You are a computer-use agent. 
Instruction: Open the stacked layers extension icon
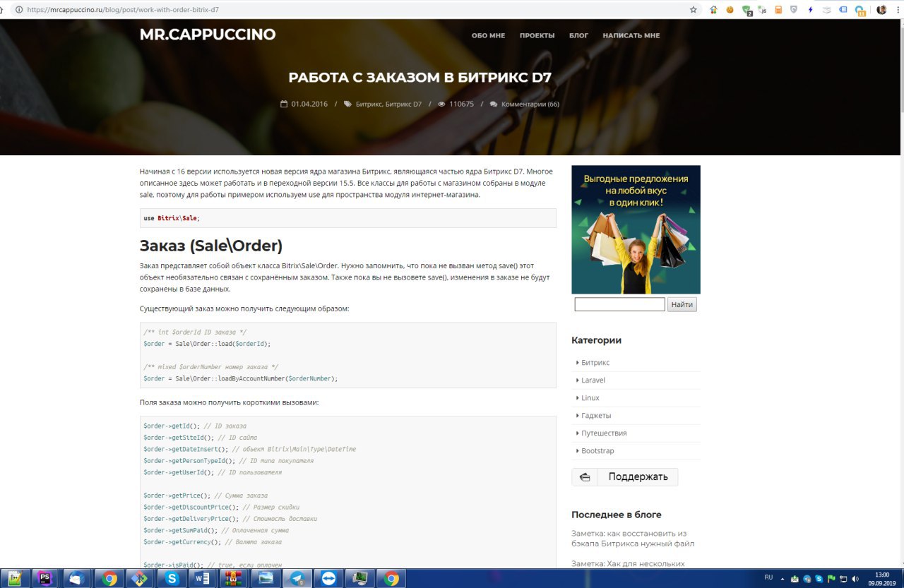(826, 10)
